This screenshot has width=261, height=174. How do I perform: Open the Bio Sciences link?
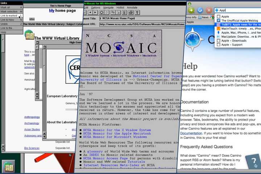click(x=32, y=148)
